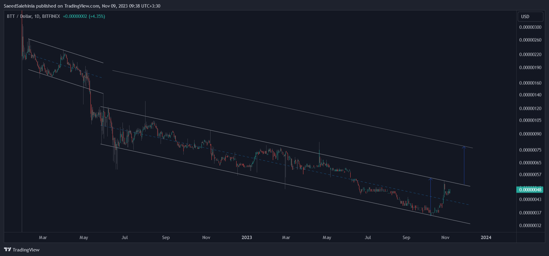549x256 pixels.
Task: Click the 0.00000160 price axis label
Action: pyautogui.click(x=530, y=83)
